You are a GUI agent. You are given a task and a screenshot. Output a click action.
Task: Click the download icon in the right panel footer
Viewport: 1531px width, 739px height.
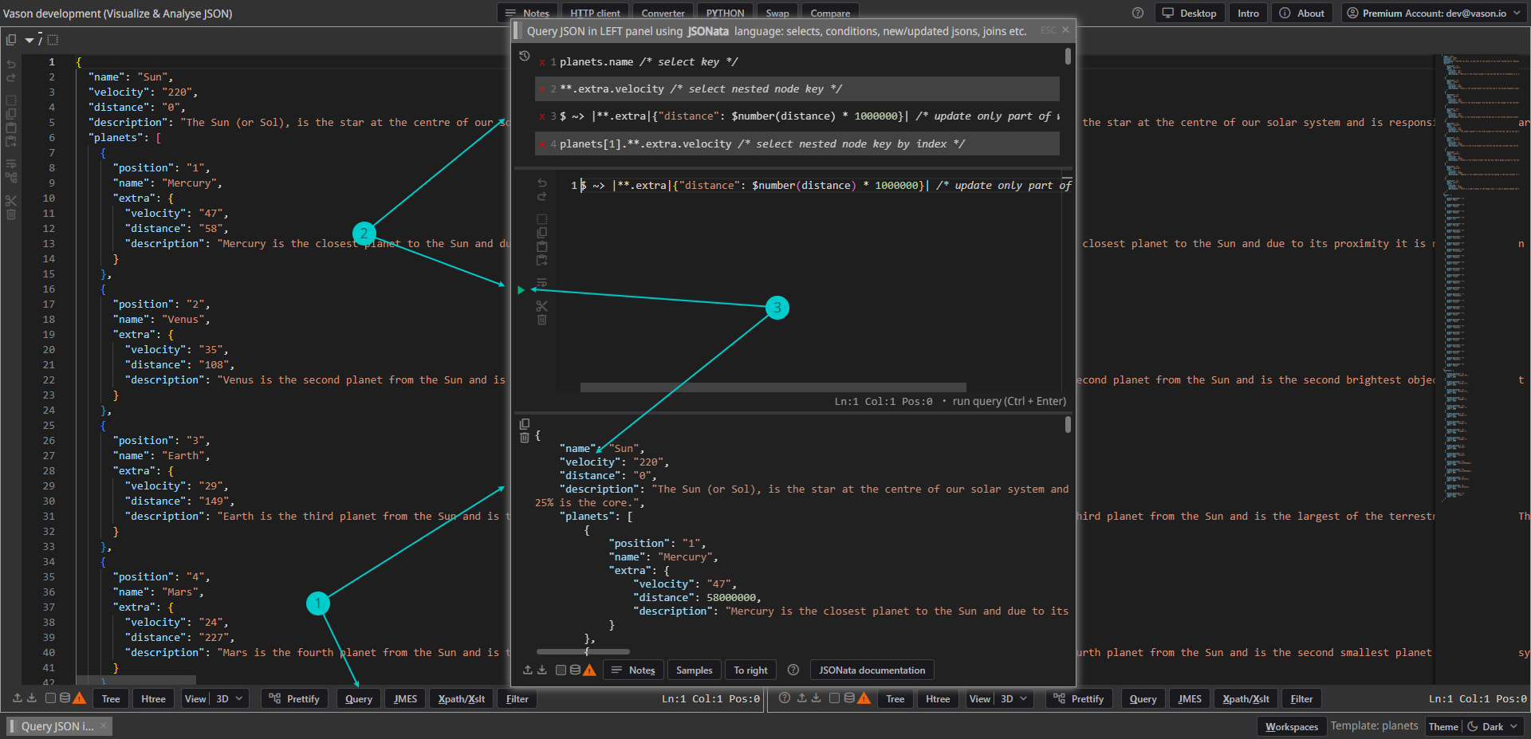click(x=817, y=698)
